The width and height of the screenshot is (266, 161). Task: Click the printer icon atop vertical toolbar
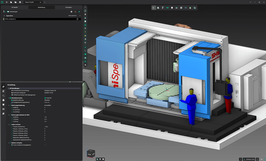[85, 11]
